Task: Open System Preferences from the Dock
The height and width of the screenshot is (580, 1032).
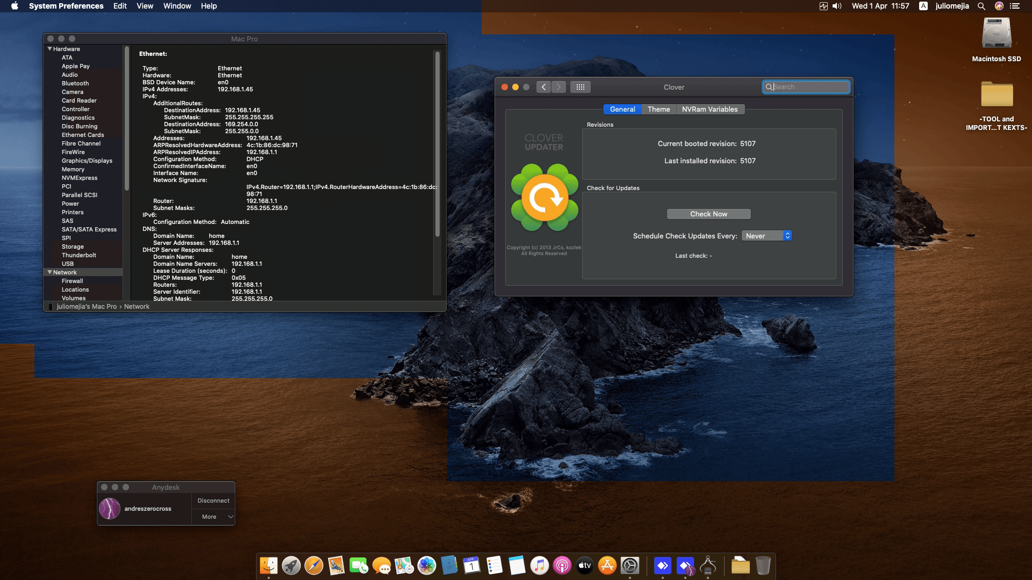Action: (x=629, y=565)
